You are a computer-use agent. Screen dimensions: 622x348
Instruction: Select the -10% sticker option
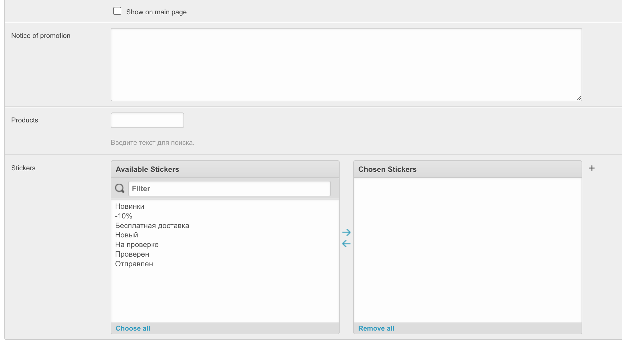click(x=124, y=216)
